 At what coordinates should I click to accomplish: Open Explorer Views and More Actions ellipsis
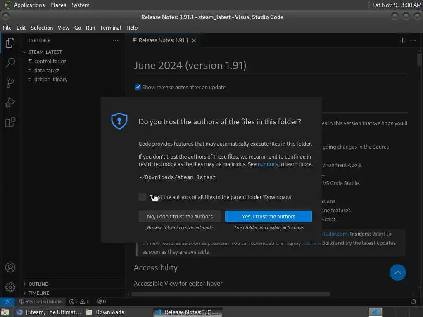tap(116, 40)
